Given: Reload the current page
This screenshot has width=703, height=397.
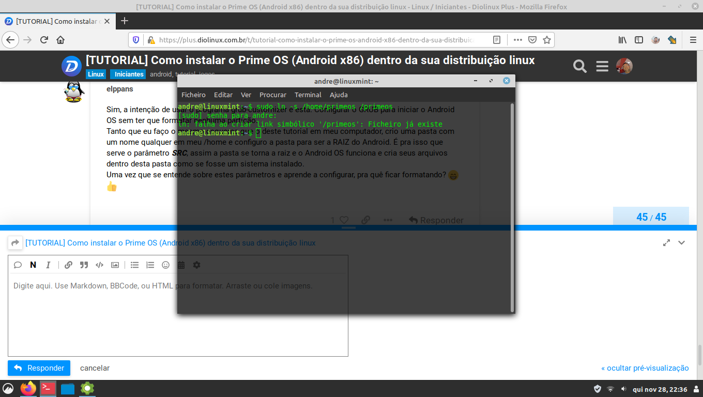Looking at the screenshot, I should 44,40.
